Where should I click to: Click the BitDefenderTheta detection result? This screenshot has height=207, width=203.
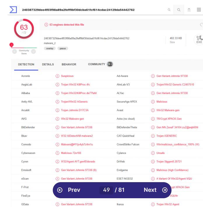[x=177, y=127]
